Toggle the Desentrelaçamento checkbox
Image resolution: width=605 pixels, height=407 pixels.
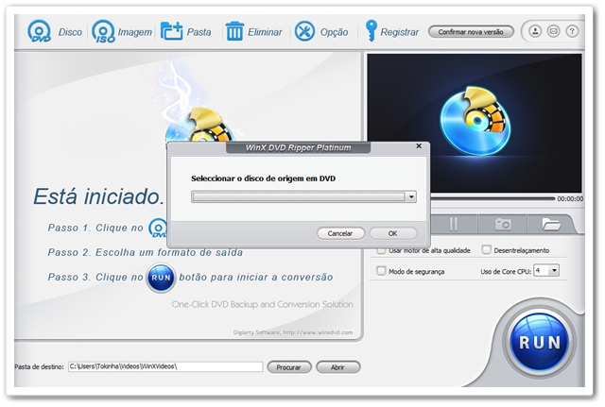coord(486,249)
